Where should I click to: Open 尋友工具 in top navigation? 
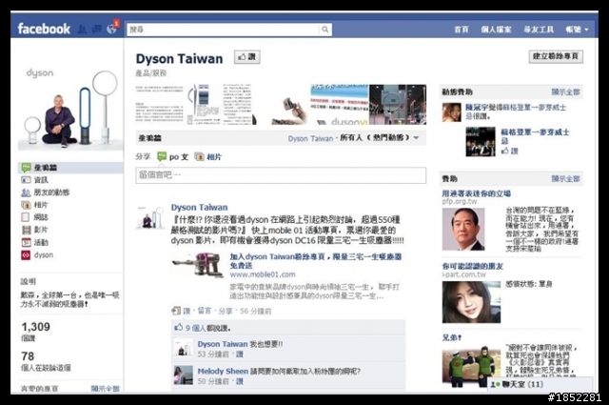point(539,30)
